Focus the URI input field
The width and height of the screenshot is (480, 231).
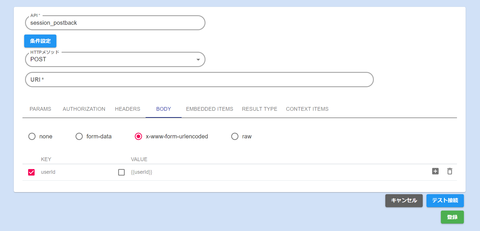[199, 80]
